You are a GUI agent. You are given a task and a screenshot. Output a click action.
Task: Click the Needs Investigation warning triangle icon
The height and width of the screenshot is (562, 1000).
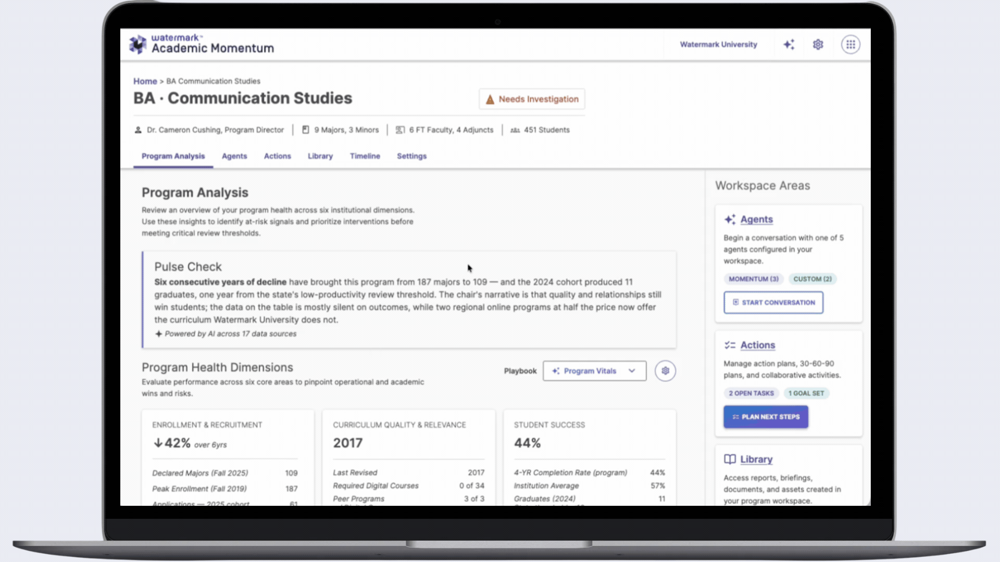pos(490,99)
